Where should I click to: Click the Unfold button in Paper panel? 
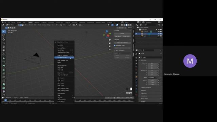point(122,34)
